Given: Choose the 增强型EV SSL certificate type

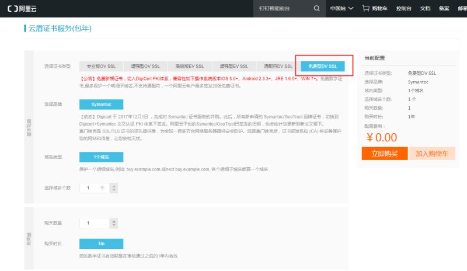Looking at the screenshot, I should coord(233,66).
